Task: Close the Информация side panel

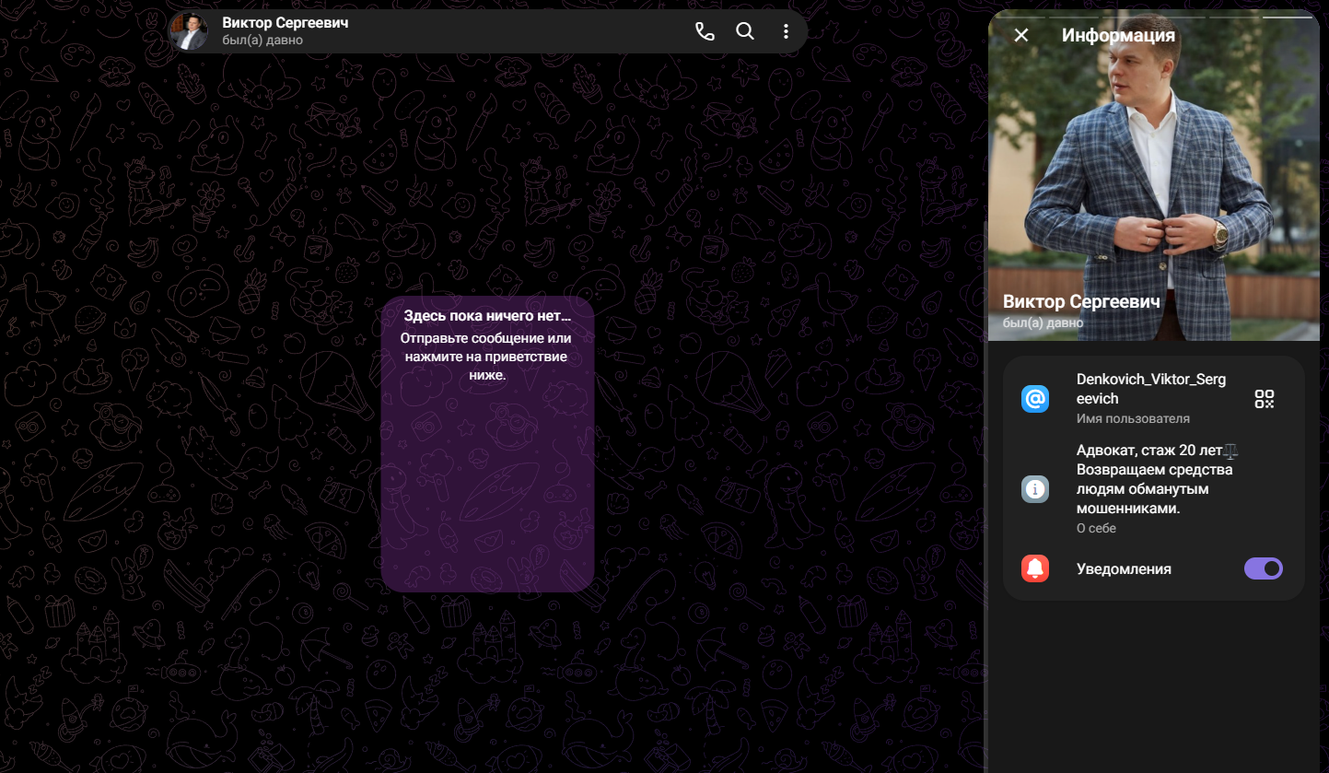Action: coord(1020,35)
